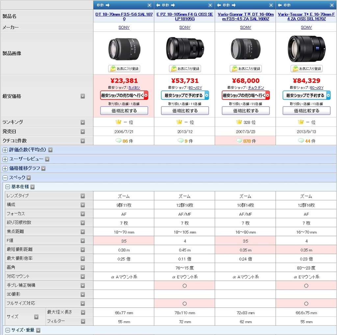The width and height of the screenshot is (337, 335).
Task: Expand the 価格推移グラフ section
Action: click(5, 168)
